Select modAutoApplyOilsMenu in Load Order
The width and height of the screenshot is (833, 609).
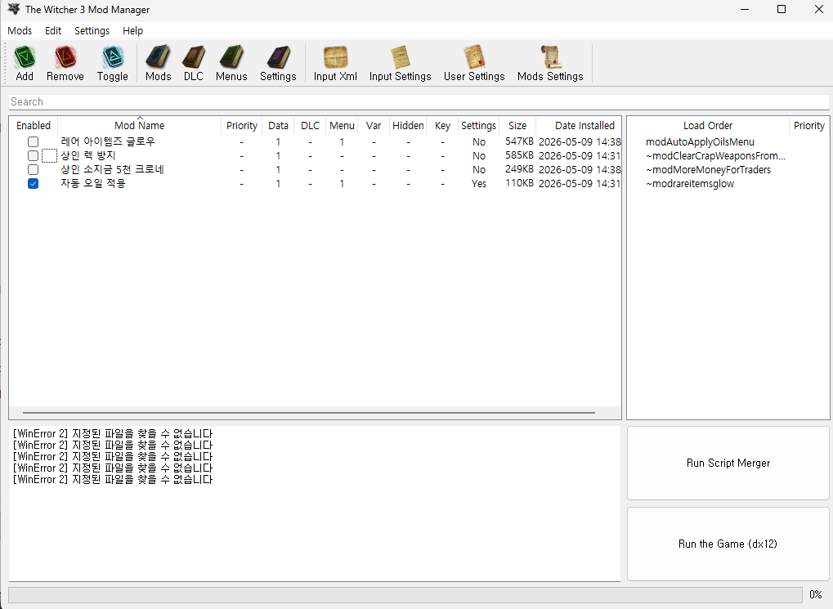click(700, 142)
